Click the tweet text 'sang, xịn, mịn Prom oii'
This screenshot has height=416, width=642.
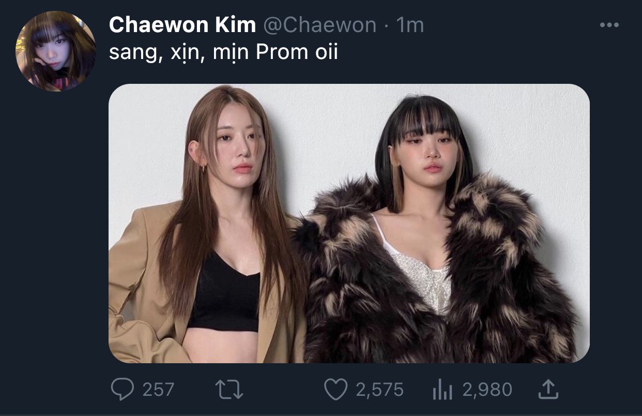coord(223,53)
